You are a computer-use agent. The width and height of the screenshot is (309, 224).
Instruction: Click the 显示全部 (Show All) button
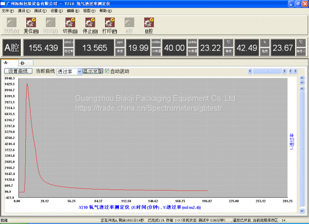point(93,71)
